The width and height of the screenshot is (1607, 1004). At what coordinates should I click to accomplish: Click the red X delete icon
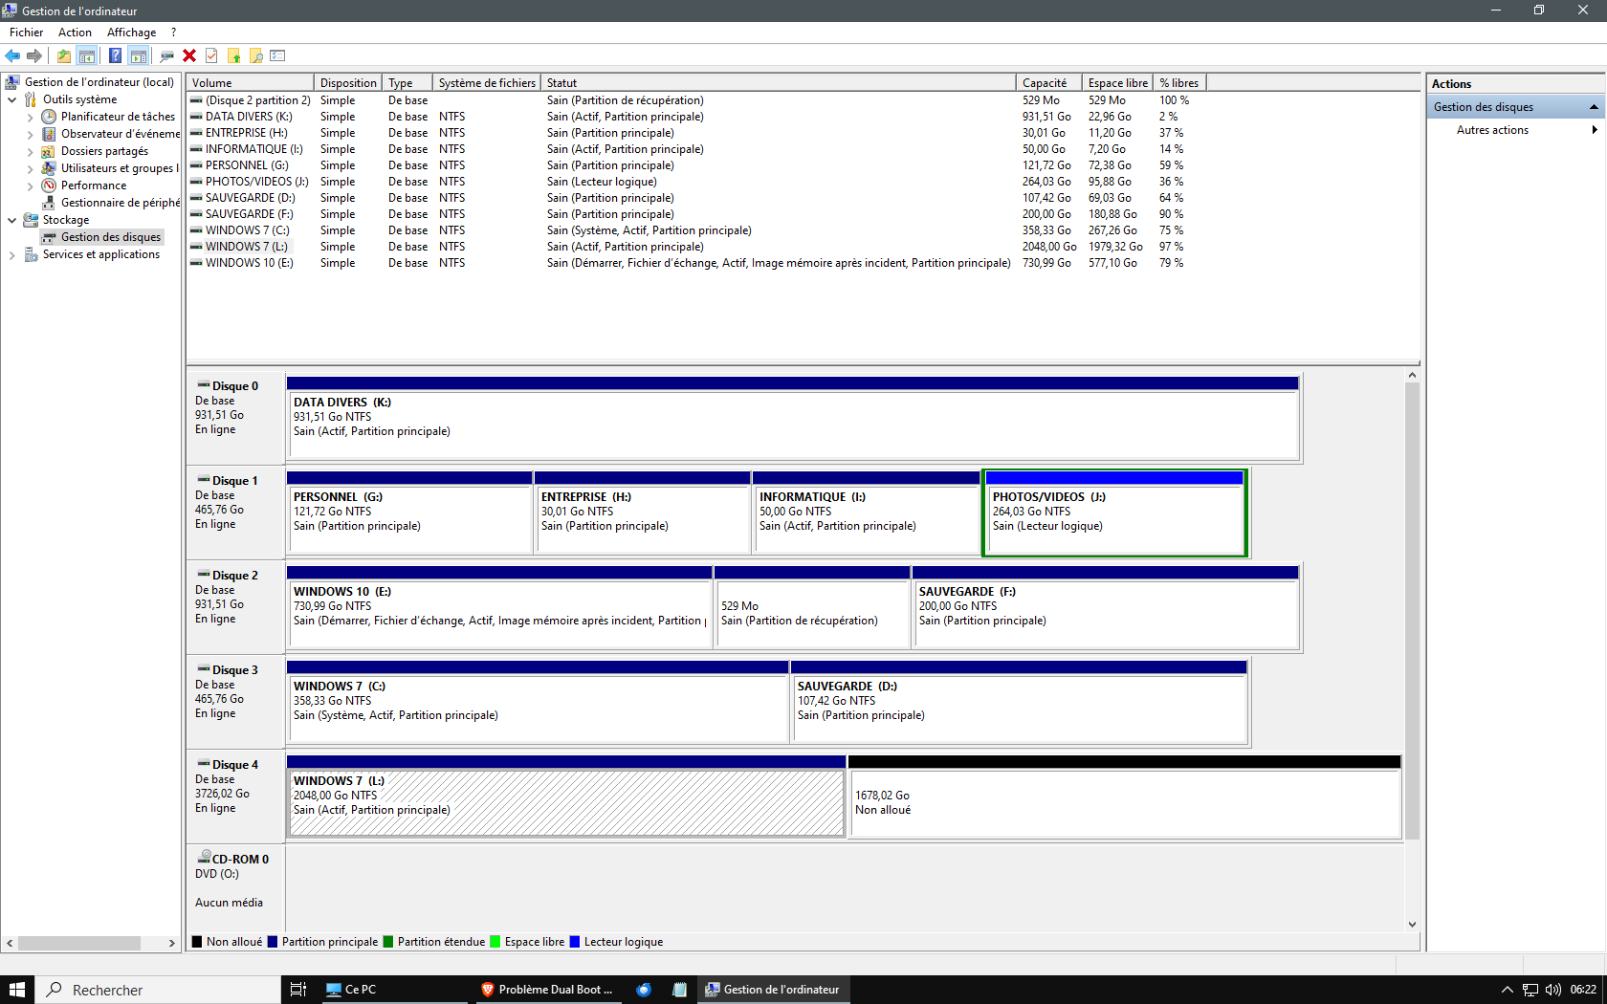pyautogui.click(x=189, y=55)
